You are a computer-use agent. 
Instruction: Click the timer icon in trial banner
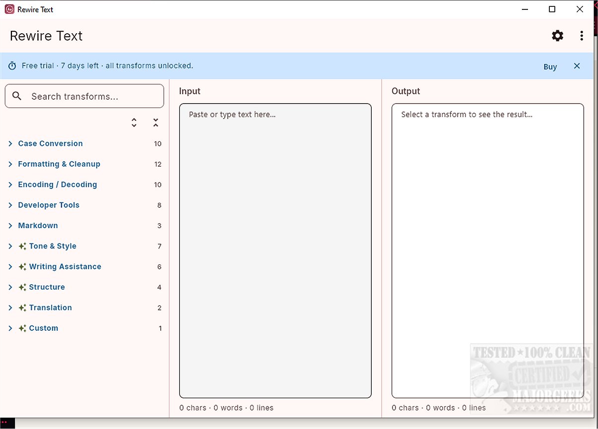tap(12, 66)
